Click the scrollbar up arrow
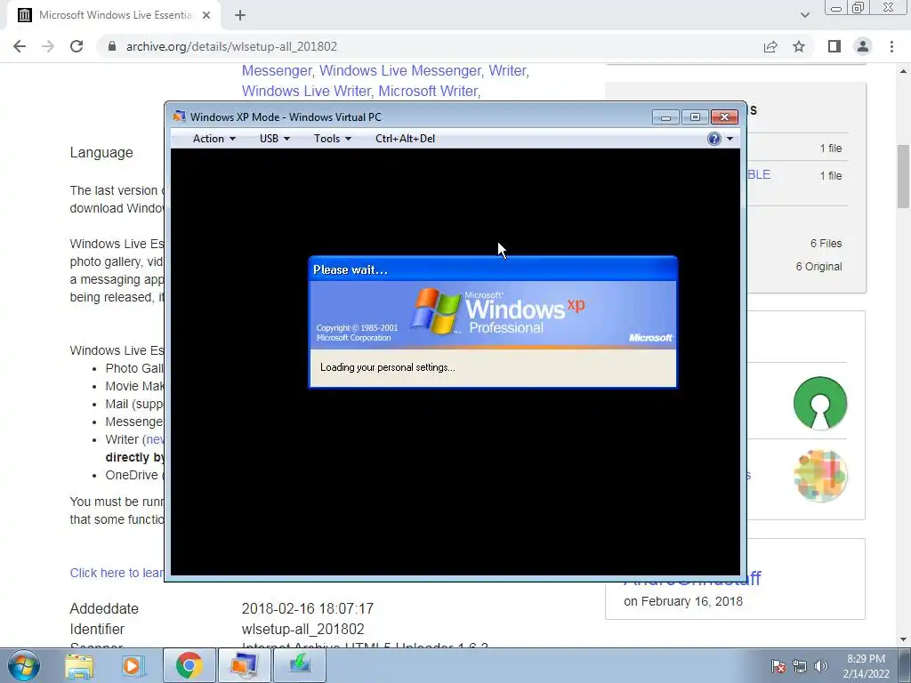Screen dimensions: 911x683 [903, 71]
